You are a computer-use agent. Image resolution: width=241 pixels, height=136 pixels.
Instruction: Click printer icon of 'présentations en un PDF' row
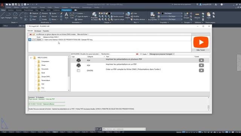point(79,65)
